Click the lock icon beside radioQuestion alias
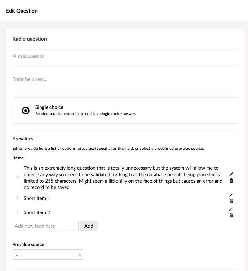 coord(14,56)
